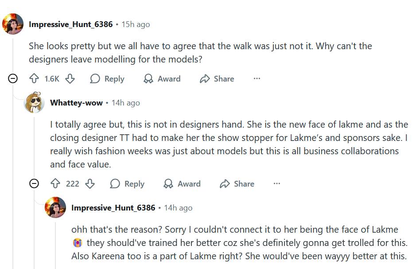This screenshot has width=416, height=269.
Task: Open the '15h ago' timestamp on the top comment
Action: (136, 24)
